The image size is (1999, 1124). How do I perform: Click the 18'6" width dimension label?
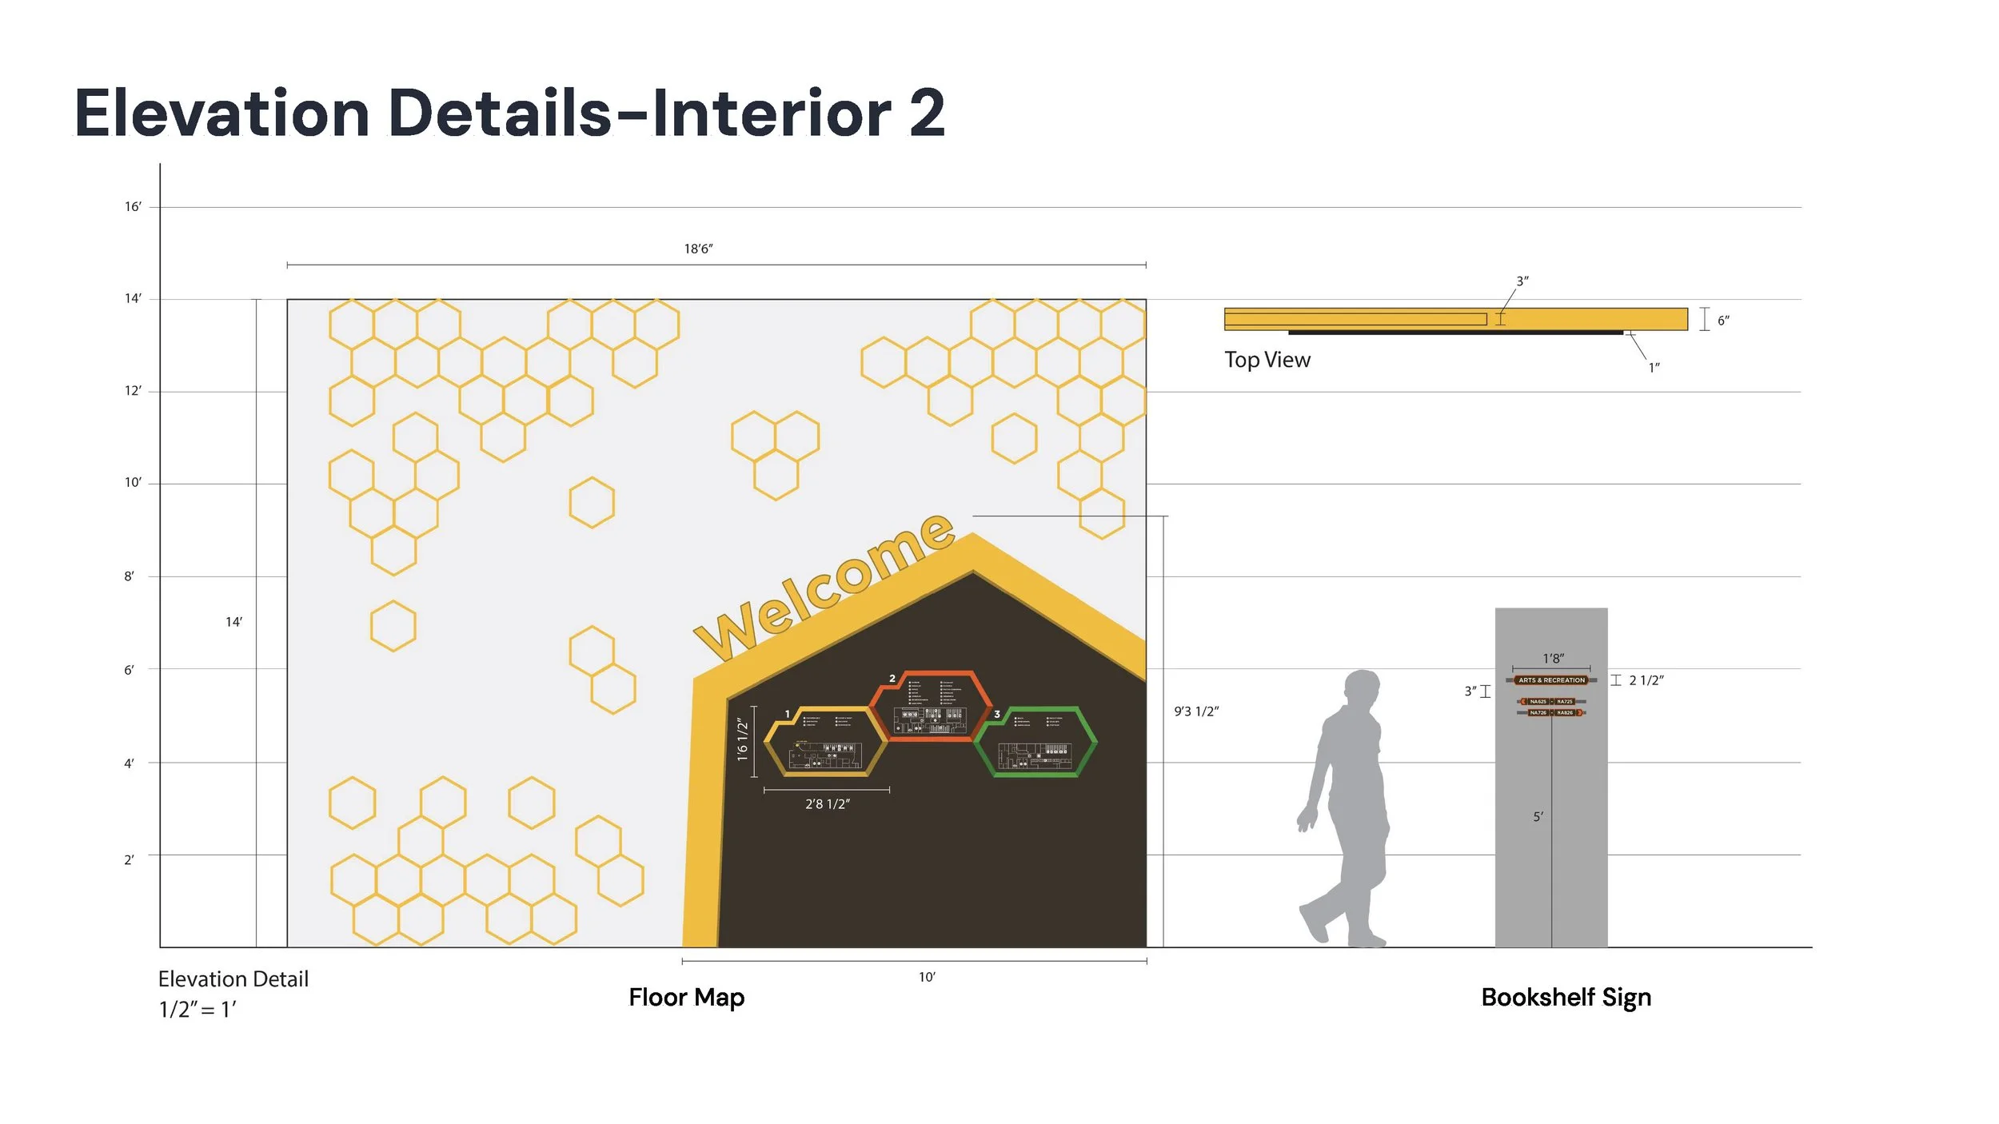pyautogui.click(x=698, y=249)
